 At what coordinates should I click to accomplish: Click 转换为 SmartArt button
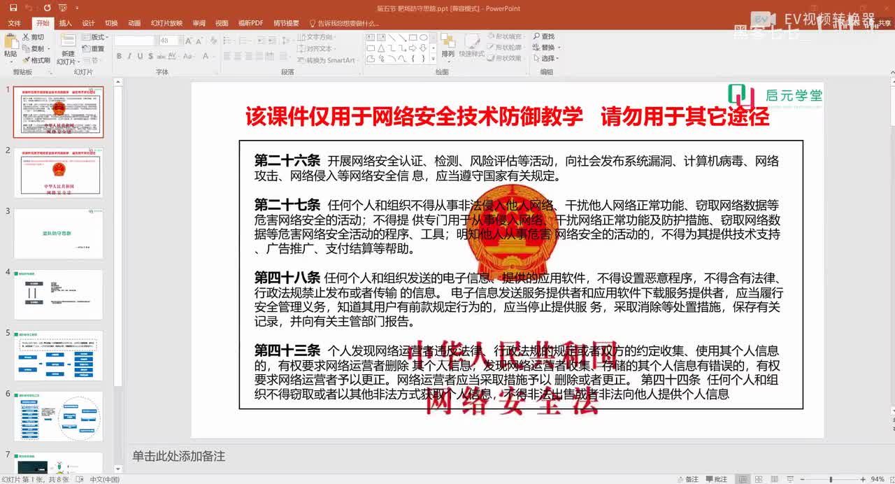[327, 60]
